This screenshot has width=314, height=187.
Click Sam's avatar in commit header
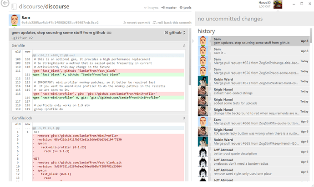[x=15, y=20]
